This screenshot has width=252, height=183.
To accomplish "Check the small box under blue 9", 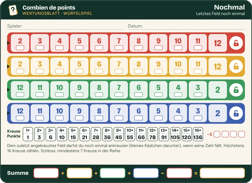I will pos(79,118).
